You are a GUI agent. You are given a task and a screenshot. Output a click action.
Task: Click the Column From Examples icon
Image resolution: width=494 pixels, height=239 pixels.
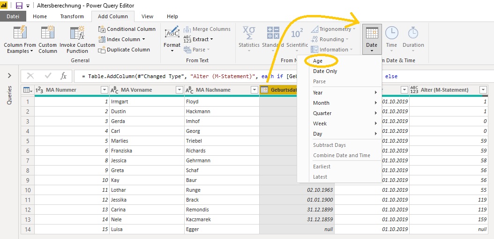[20, 33]
